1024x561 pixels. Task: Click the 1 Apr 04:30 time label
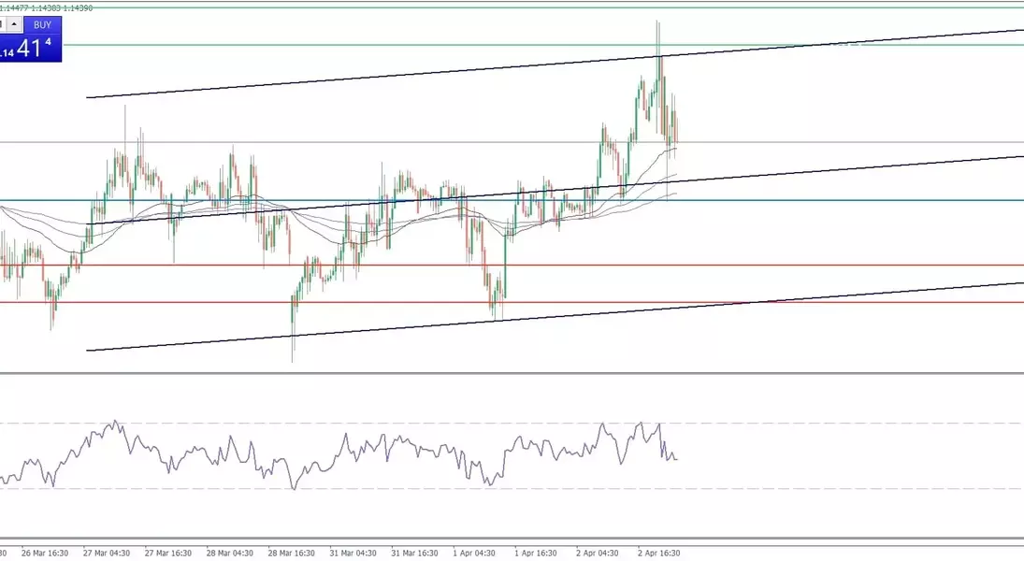coord(473,554)
